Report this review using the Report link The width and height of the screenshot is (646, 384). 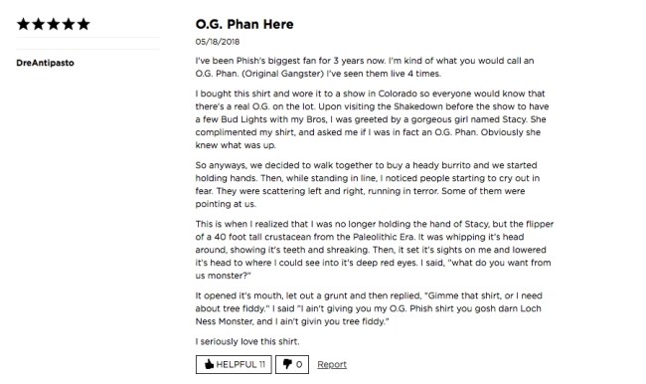(x=332, y=365)
